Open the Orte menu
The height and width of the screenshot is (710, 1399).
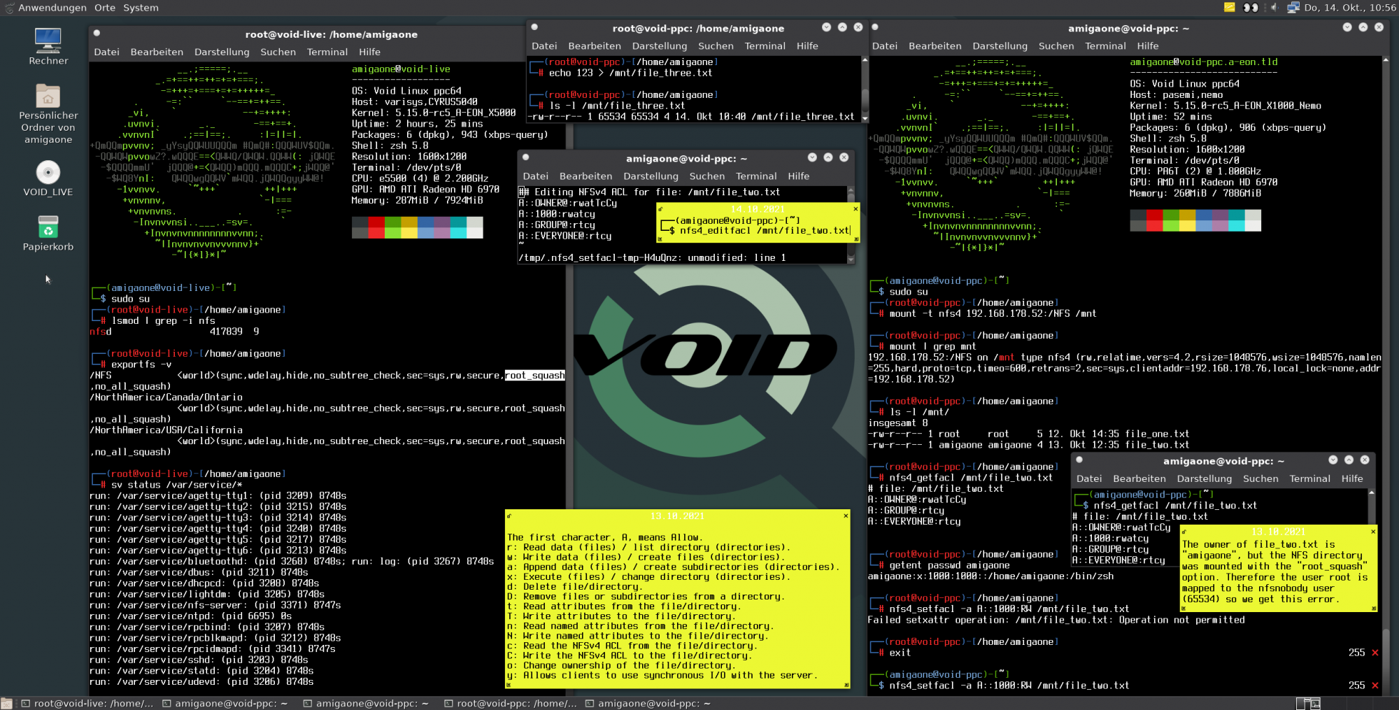[105, 8]
